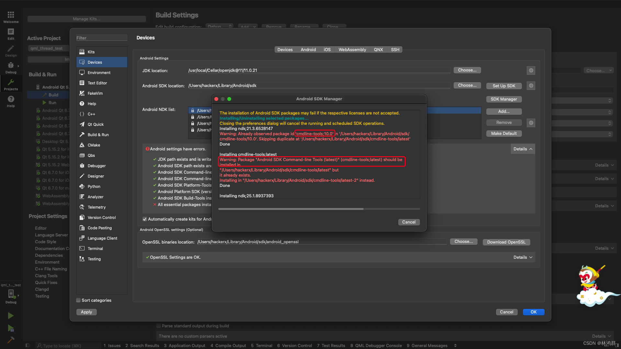
Task: Switch to the Android tab
Action: (308, 49)
